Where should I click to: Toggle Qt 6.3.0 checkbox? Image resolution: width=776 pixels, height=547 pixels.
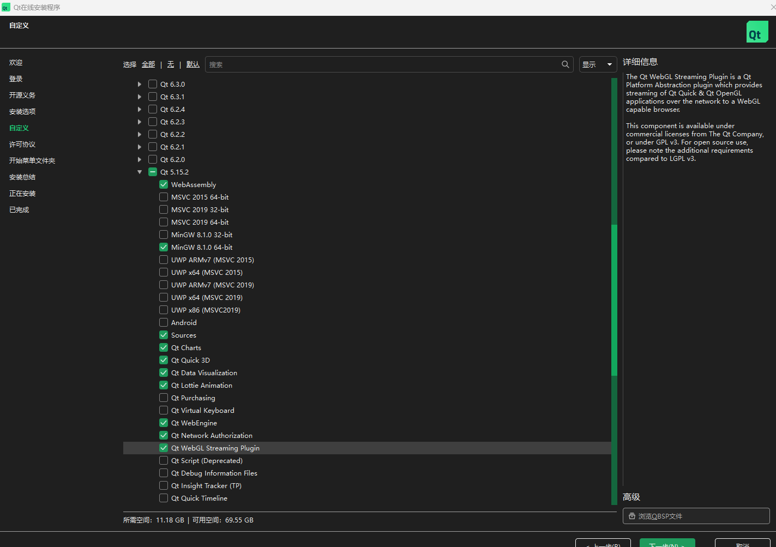[153, 84]
